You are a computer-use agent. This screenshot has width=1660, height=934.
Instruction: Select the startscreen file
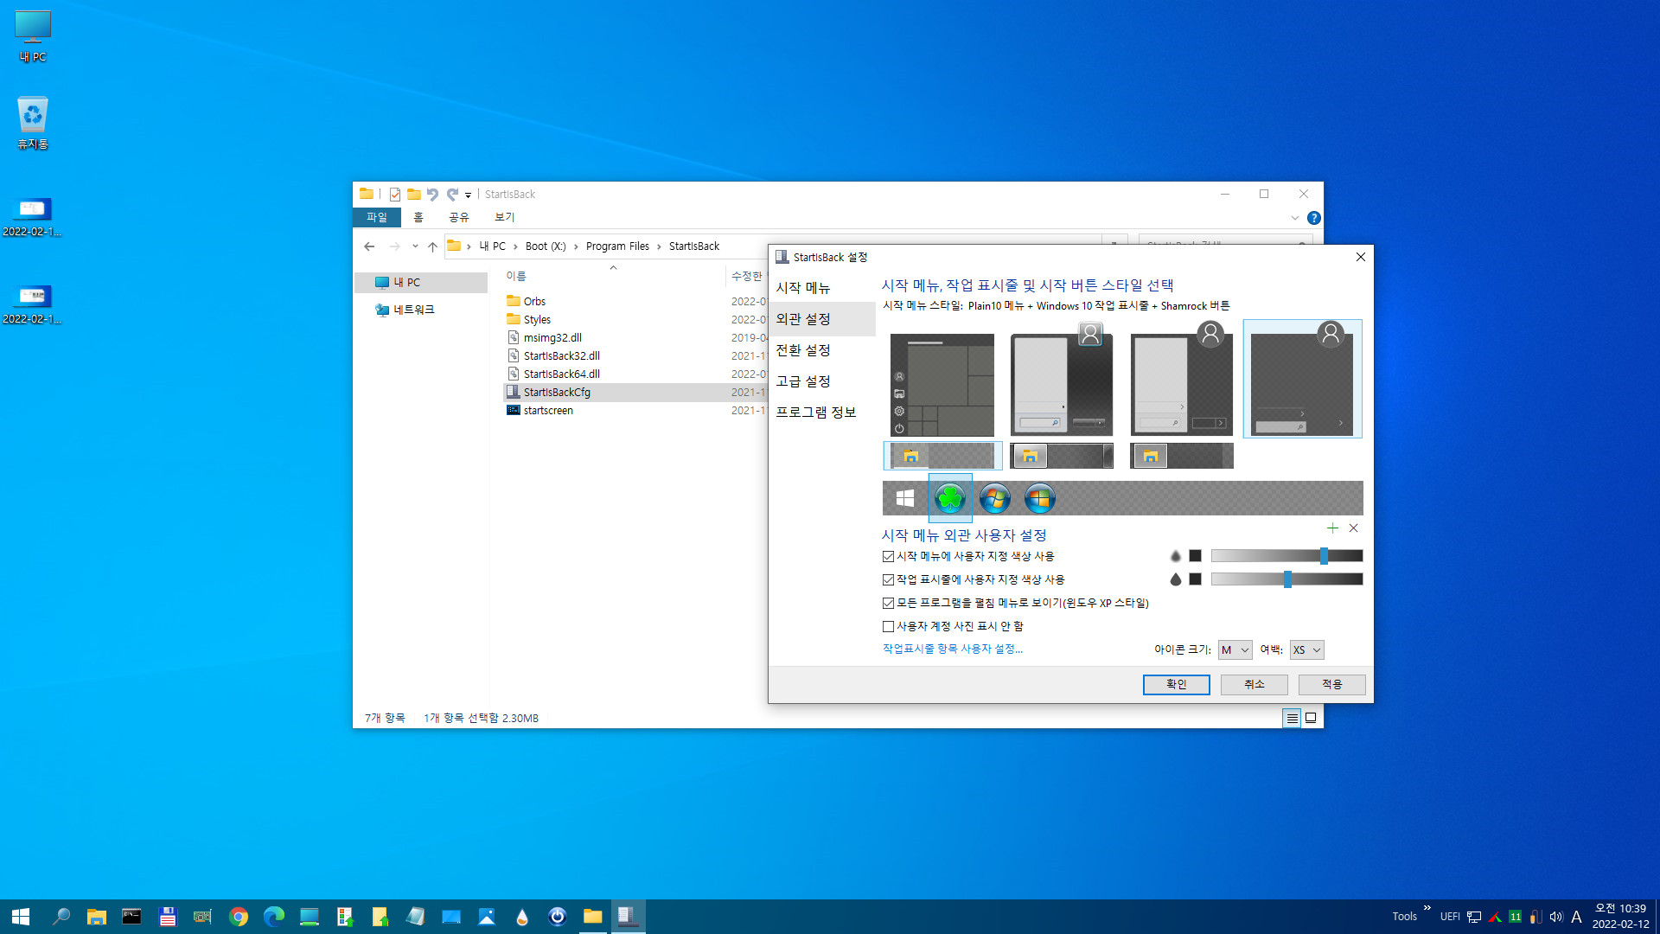coord(548,411)
